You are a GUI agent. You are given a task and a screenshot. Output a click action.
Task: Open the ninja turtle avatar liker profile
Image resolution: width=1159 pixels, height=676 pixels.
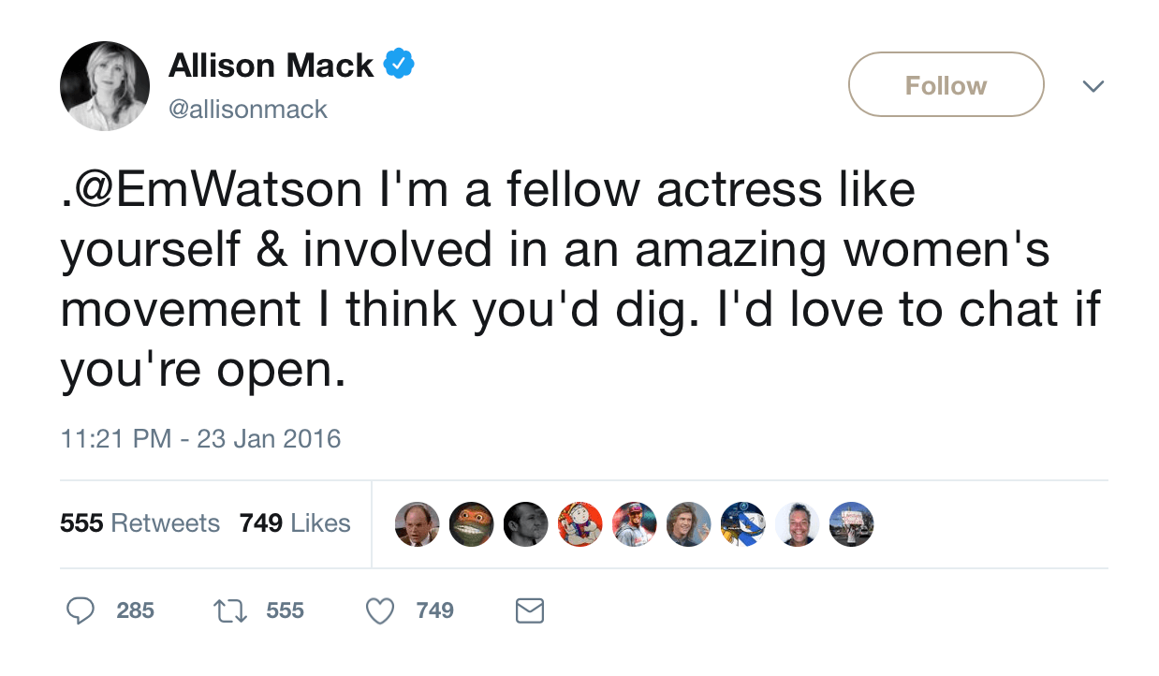471,524
